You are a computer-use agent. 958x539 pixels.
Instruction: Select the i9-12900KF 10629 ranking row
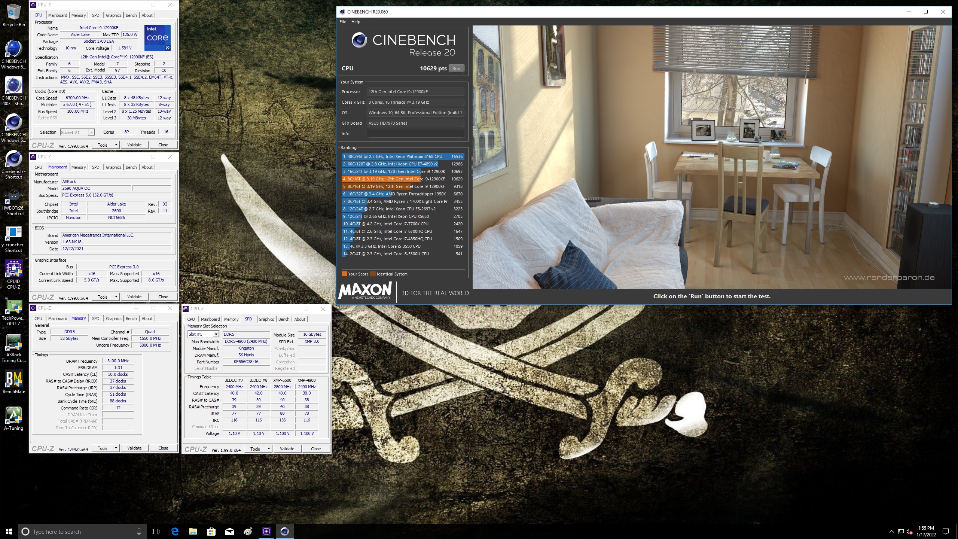(403, 179)
